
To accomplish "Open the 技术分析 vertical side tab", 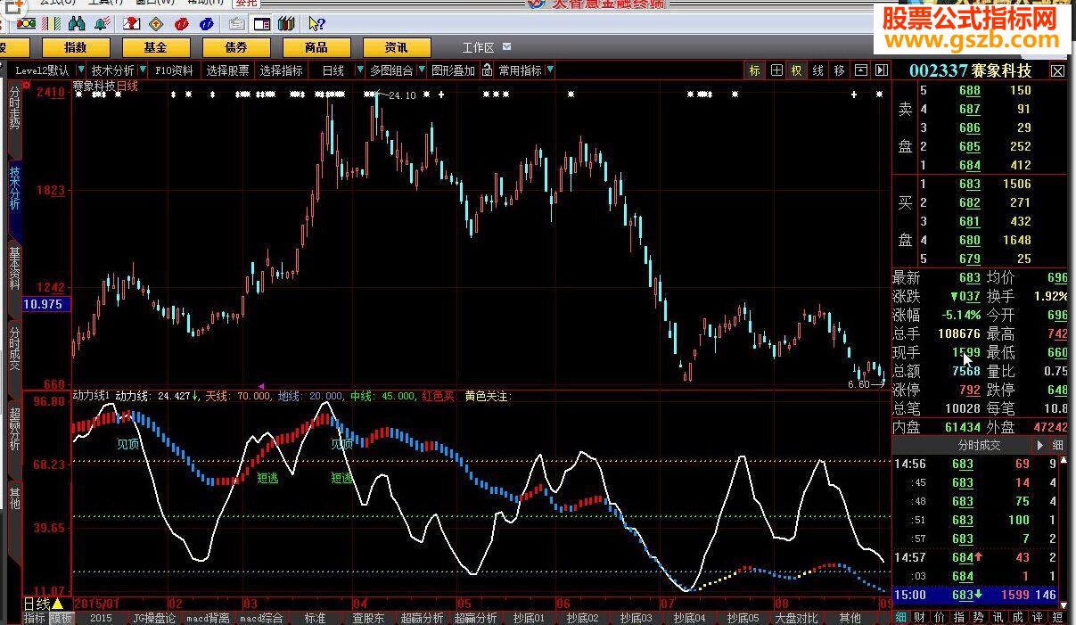I will 14,187.
